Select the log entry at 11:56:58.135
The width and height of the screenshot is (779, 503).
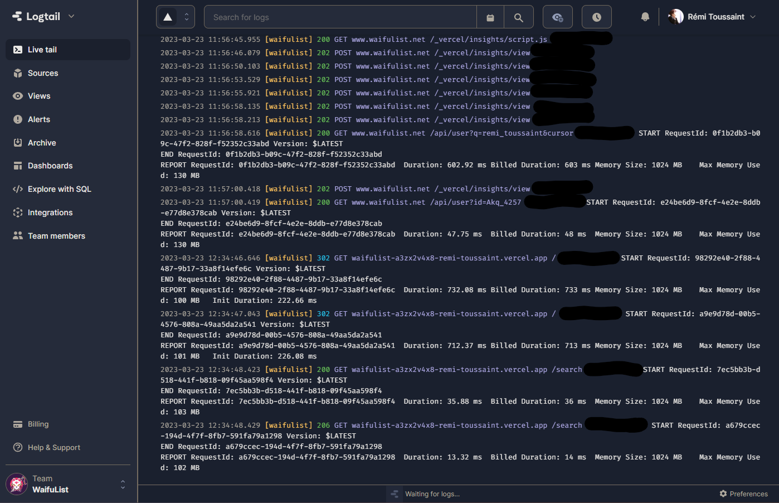378,107
